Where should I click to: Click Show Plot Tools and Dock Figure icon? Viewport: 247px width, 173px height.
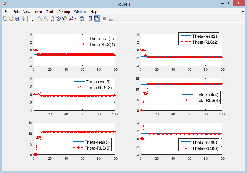pos(111,18)
